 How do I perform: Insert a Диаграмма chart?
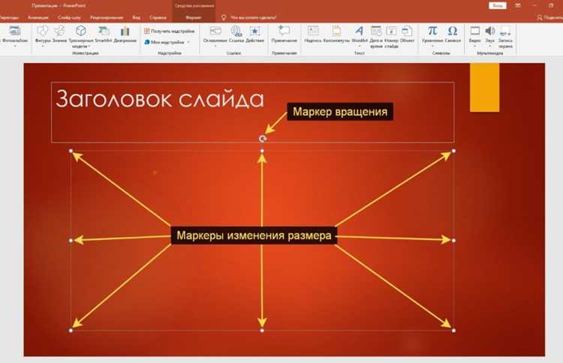coord(125,34)
